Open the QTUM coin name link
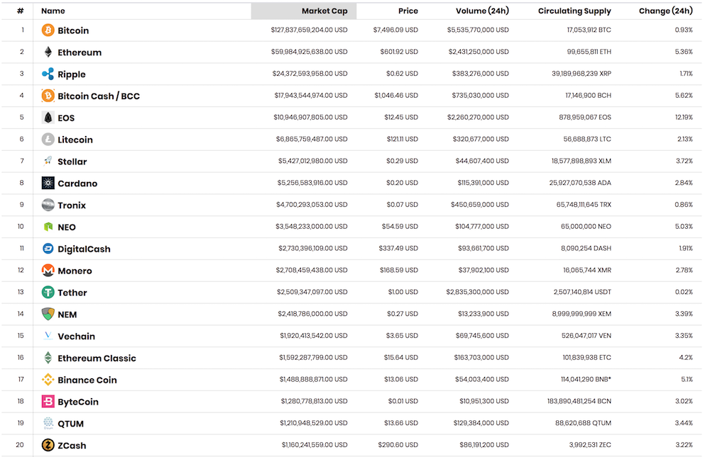 (70, 424)
